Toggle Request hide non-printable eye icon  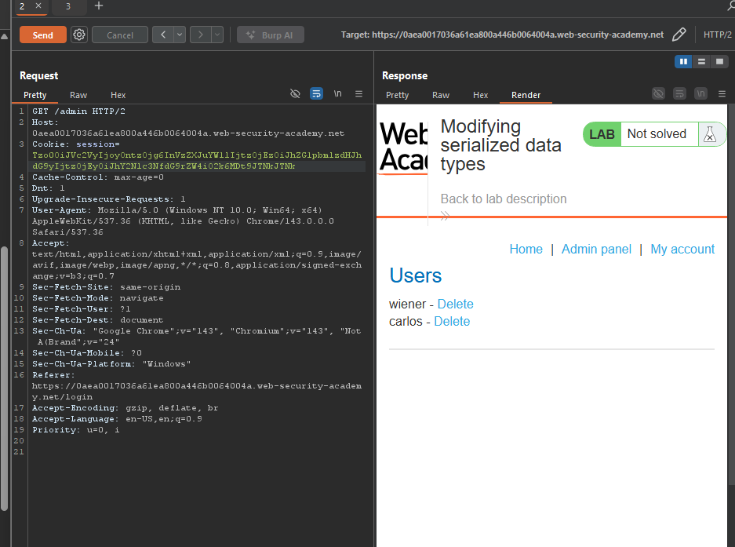tap(295, 94)
